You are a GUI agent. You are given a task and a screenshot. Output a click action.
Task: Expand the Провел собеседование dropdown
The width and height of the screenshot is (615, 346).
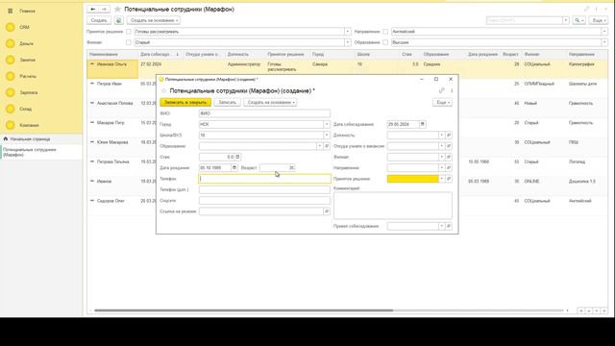coord(442,226)
